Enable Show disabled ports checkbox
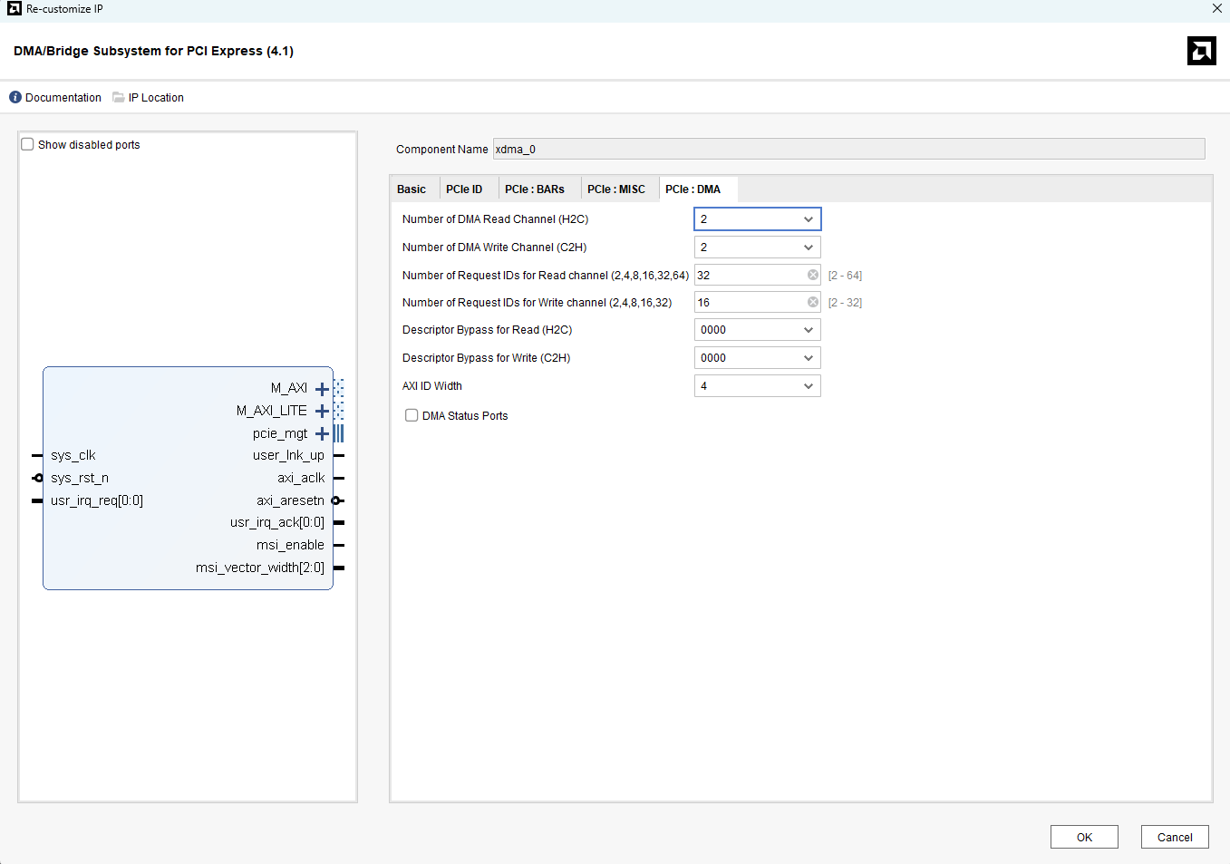Image resolution: width=1230 pixels, height=864 pixels. pos(28,145)
